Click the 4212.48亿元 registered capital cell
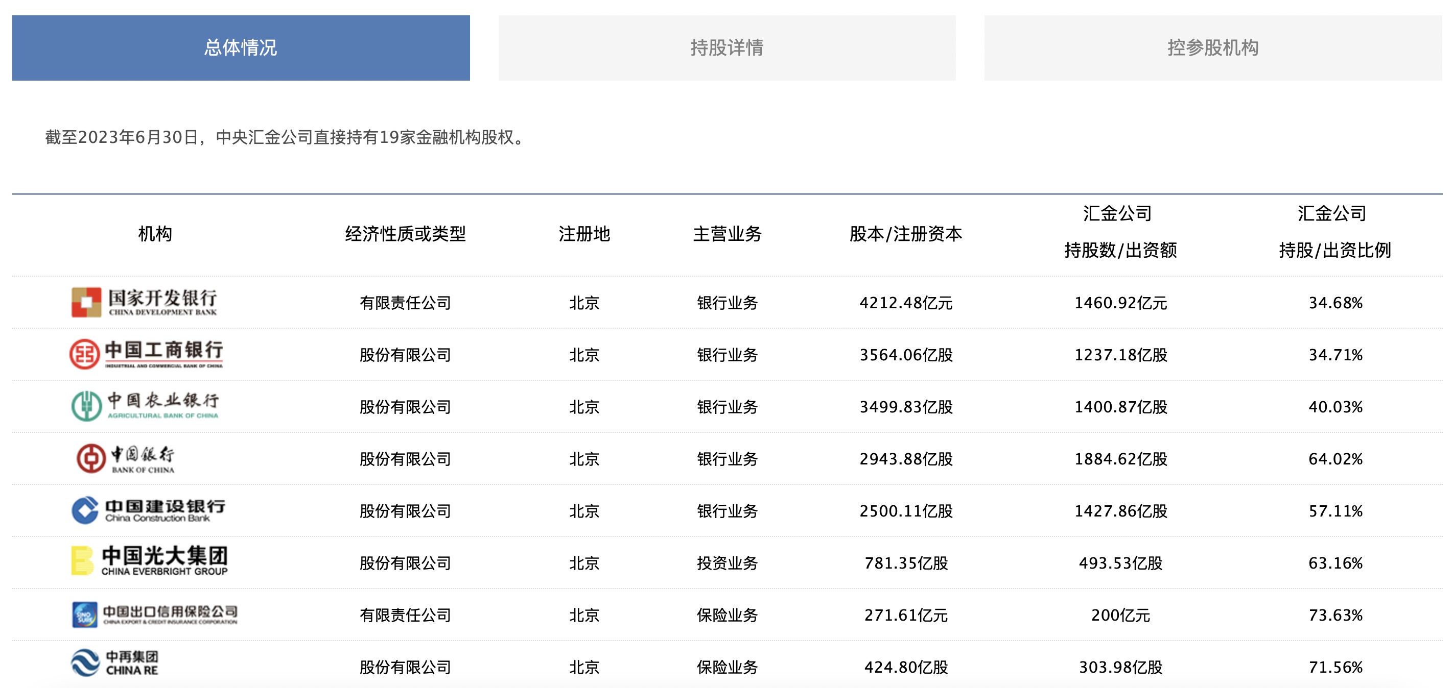Image resolution: width=1453 pixels, height=688 pixels. tap(905, 303)
